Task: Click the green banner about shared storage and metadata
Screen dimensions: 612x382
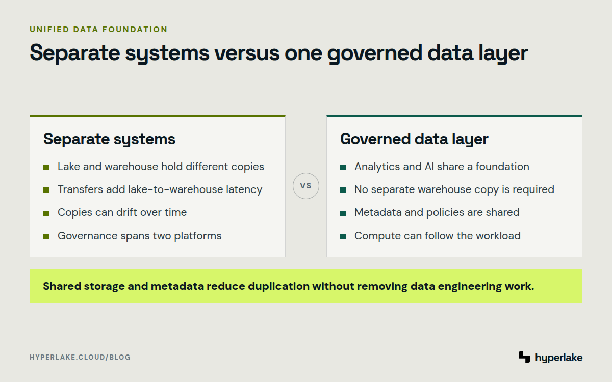Action: pyautogui.click(x=305, y=286)
